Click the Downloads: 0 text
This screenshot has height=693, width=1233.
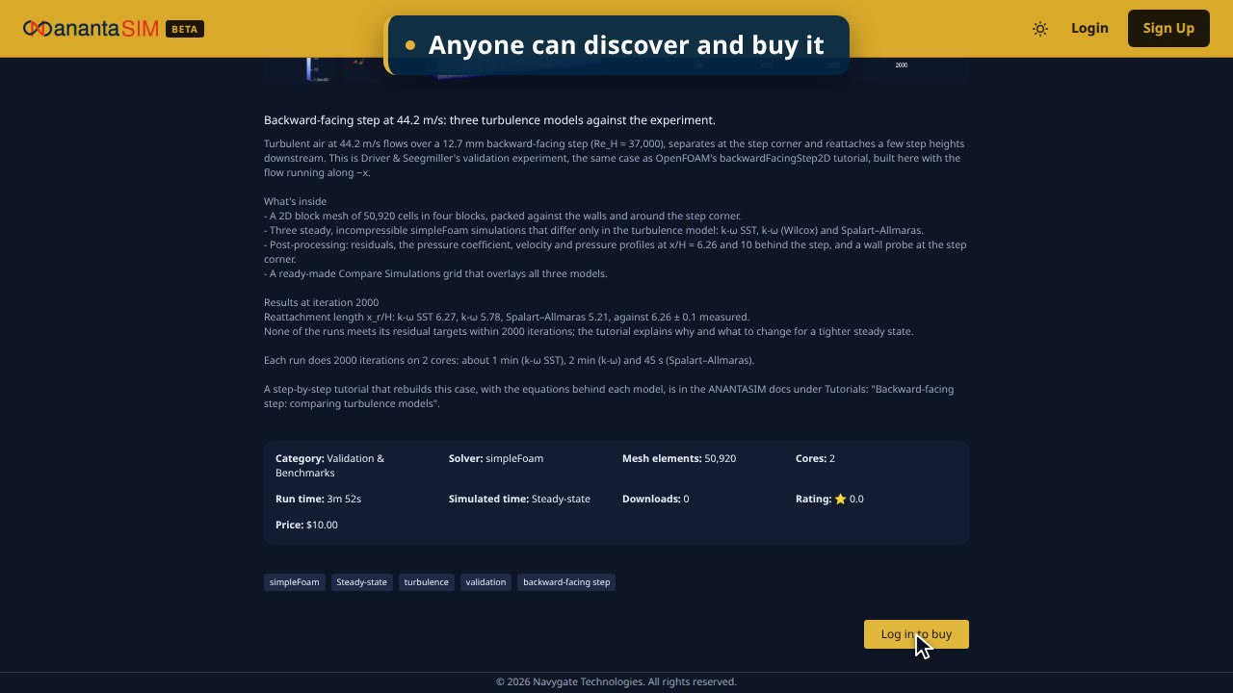click(655, 499)
